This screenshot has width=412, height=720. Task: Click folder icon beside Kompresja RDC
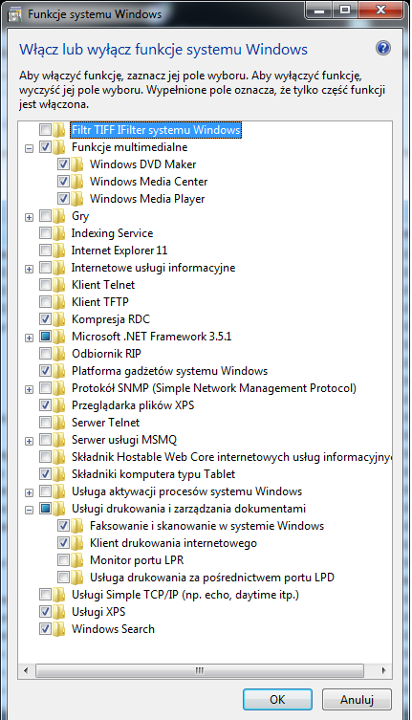point(58,319)
